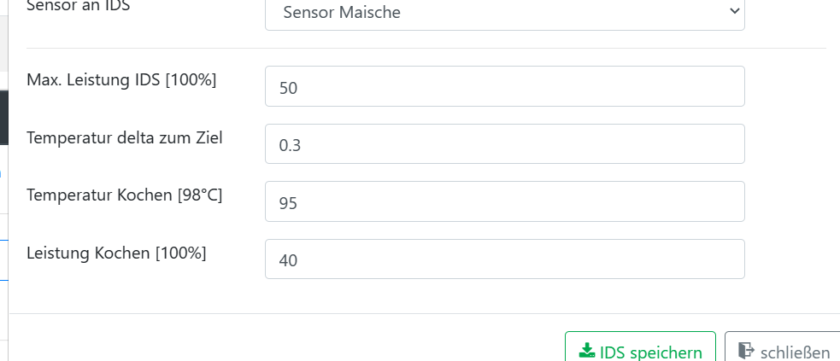840x361 pixels.
Task: Open the Sensor Maische dropdown
Action: coord(504,13)
